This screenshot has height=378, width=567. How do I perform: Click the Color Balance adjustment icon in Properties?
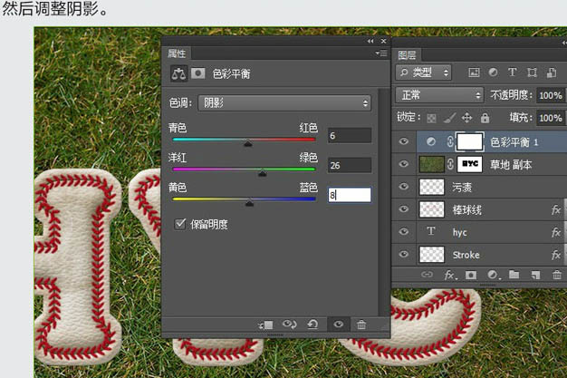(178, 73)
